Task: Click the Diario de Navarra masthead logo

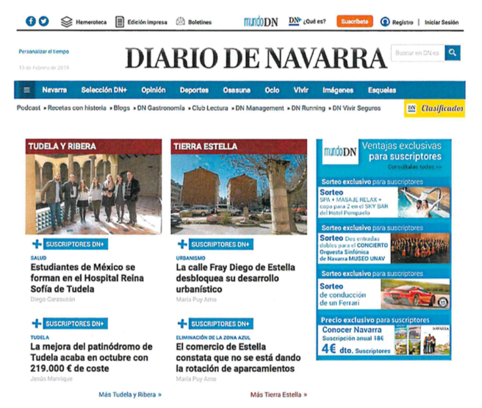Action: [256, 58]
